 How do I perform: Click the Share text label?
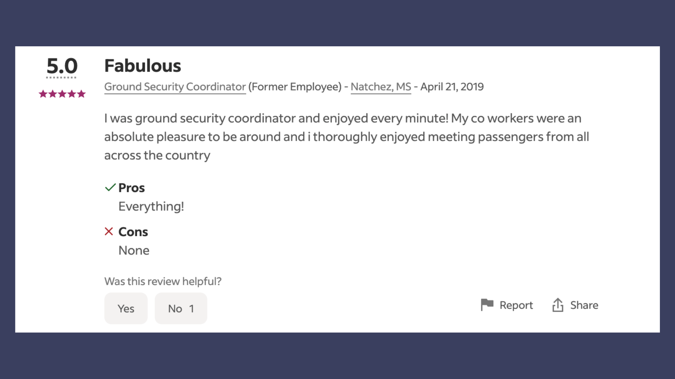(584, 305)
